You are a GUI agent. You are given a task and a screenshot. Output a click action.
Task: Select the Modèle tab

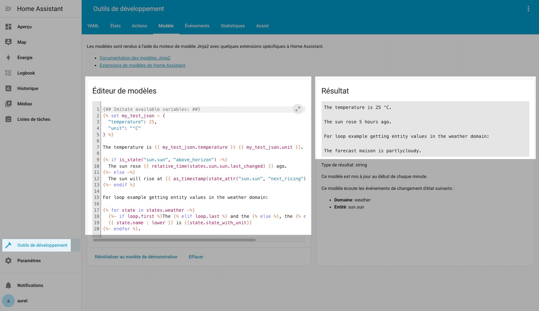click(166, 26)
